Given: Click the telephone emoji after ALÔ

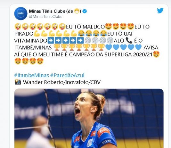Looking at the screenshot, I should coord(129,40).
